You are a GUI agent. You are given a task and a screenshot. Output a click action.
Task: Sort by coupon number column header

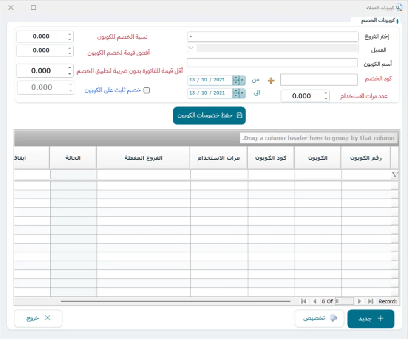[365, 158]
